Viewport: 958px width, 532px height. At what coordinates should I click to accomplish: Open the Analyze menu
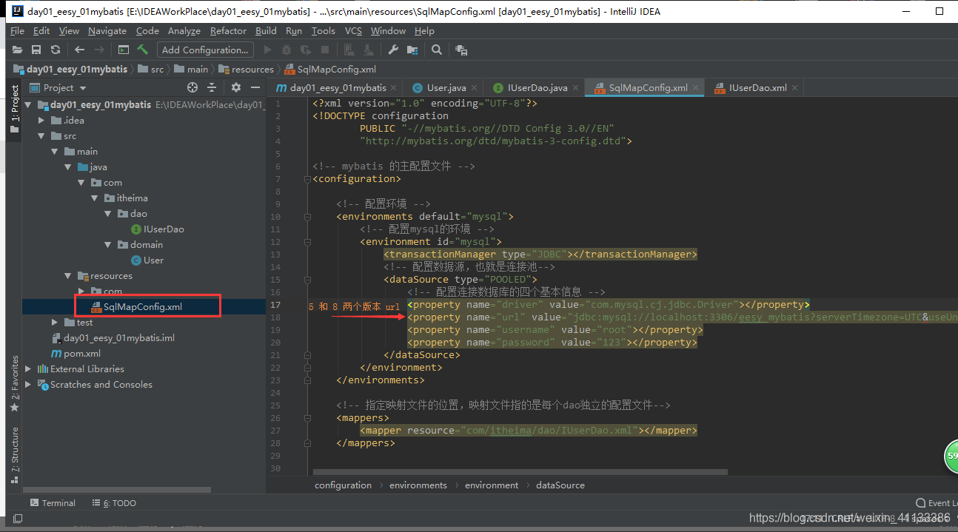pyautogui.click(x=184, y=31)
